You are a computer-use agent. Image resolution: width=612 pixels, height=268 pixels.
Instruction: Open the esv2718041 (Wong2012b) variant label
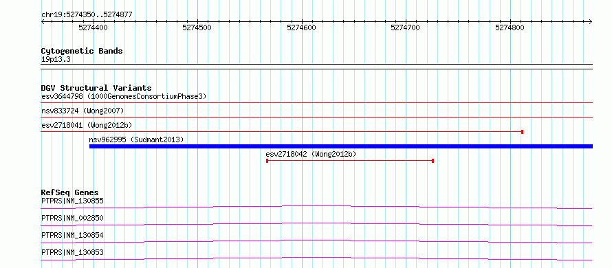coord(87,125)
